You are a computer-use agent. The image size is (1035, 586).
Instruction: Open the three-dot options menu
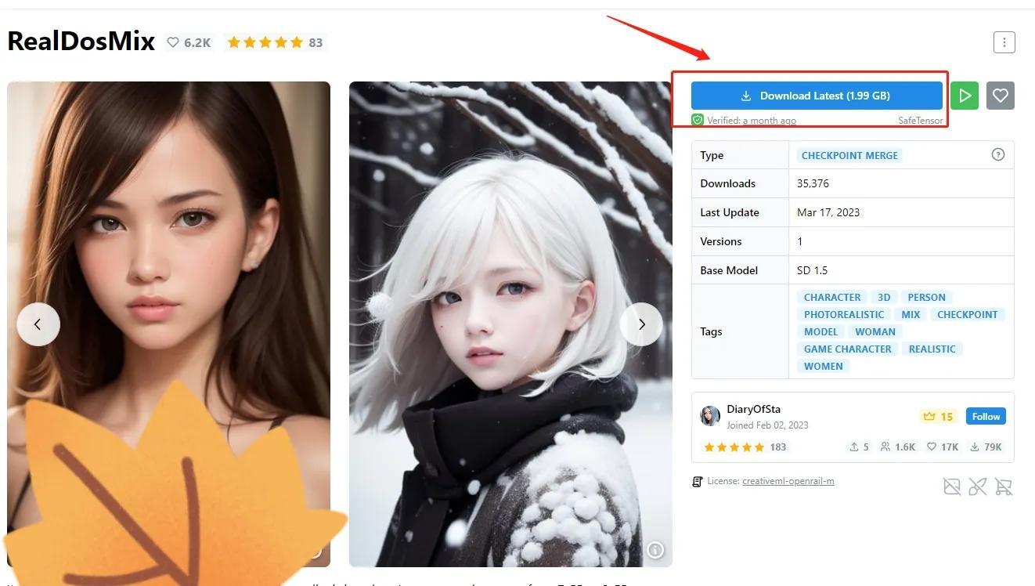pyautogui.click(x=1004, y=42)
